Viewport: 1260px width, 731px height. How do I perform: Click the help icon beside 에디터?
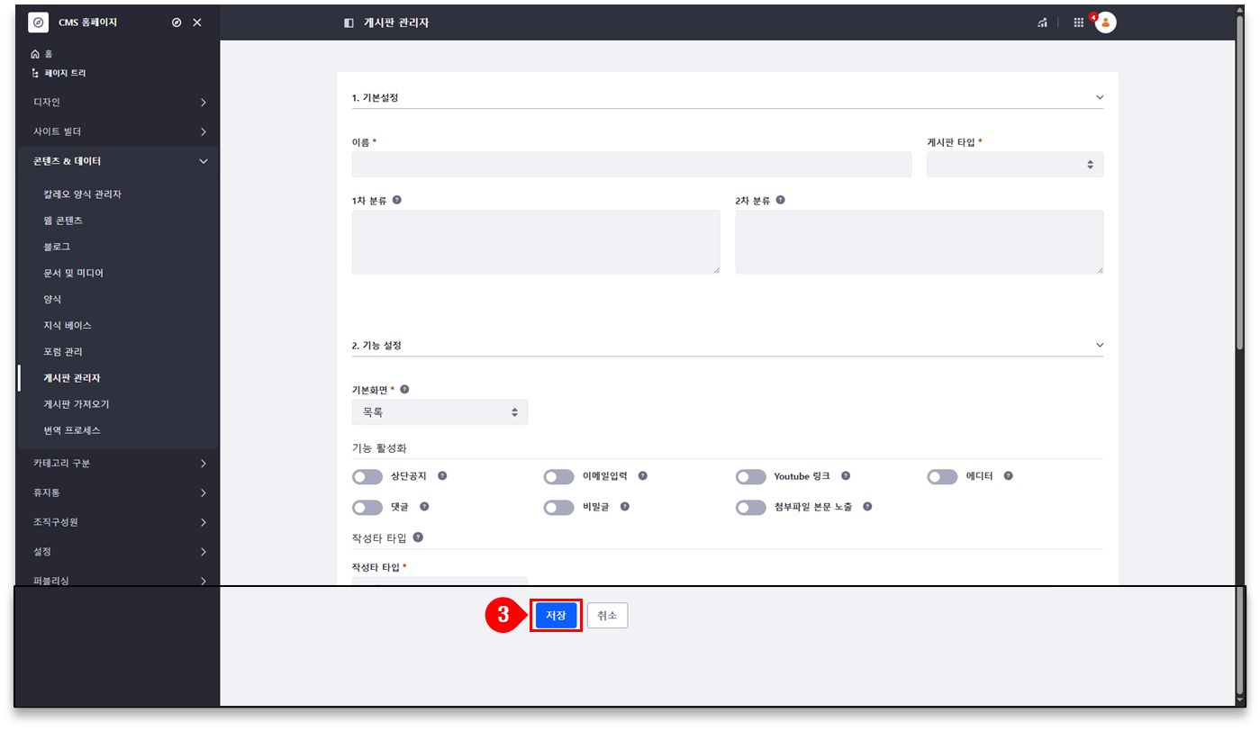coord(1008,476)
